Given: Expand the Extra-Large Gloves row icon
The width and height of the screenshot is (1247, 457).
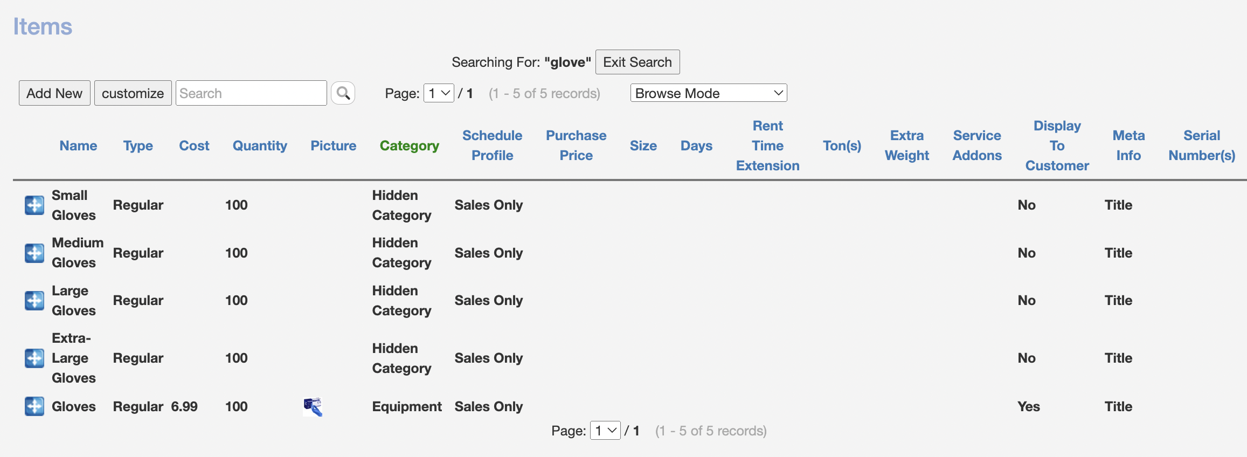Looking at the screenshot, I should point(34,358).
